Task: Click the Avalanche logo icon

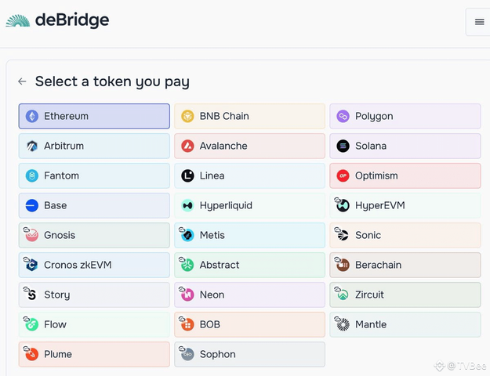Action: pyautogui.click(x=187, y=146)
